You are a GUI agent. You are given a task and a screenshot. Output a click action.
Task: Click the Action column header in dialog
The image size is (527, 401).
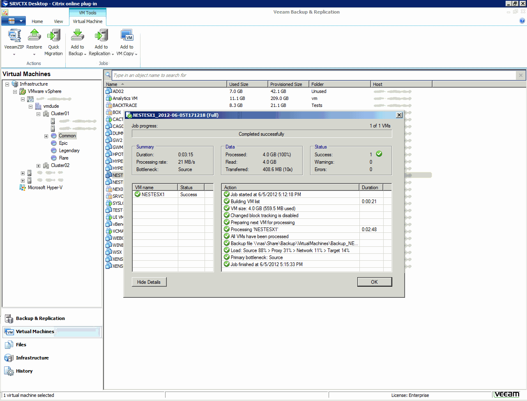tap(290, 188)
